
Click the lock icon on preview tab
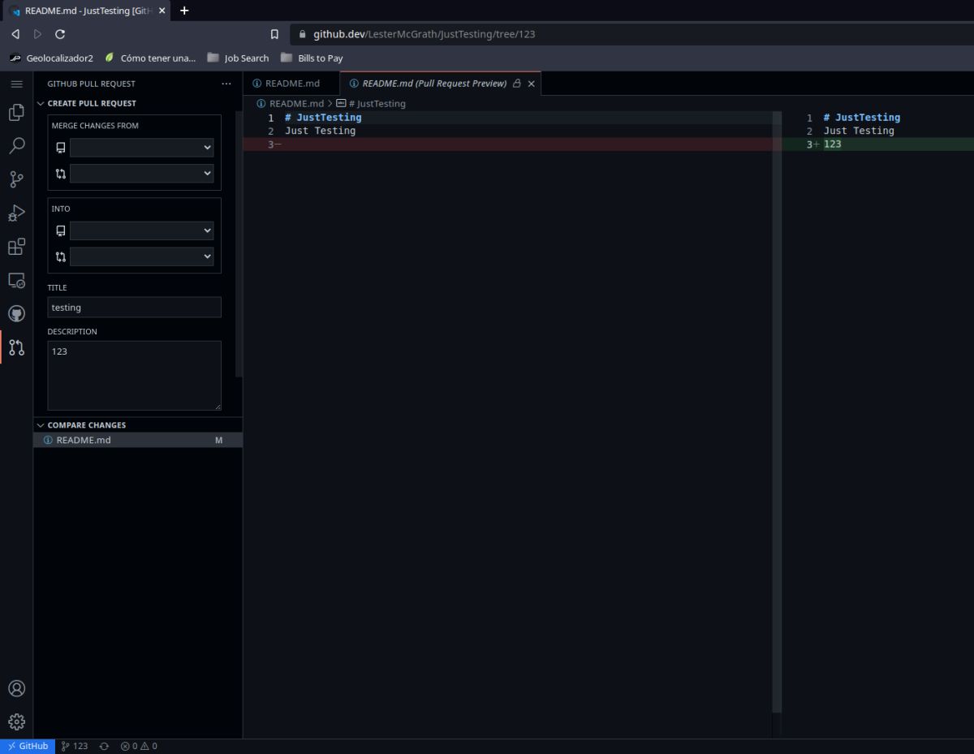tap(517, 84)
